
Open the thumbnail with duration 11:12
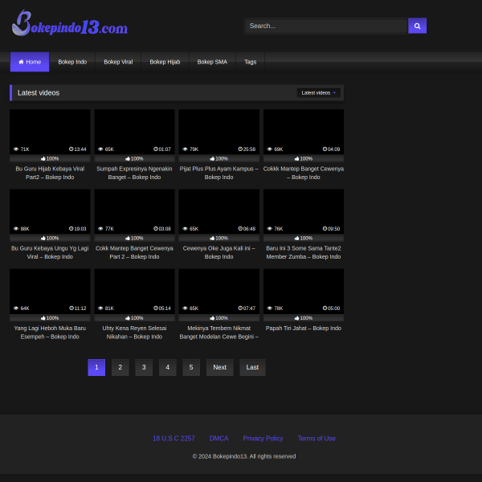50,291
